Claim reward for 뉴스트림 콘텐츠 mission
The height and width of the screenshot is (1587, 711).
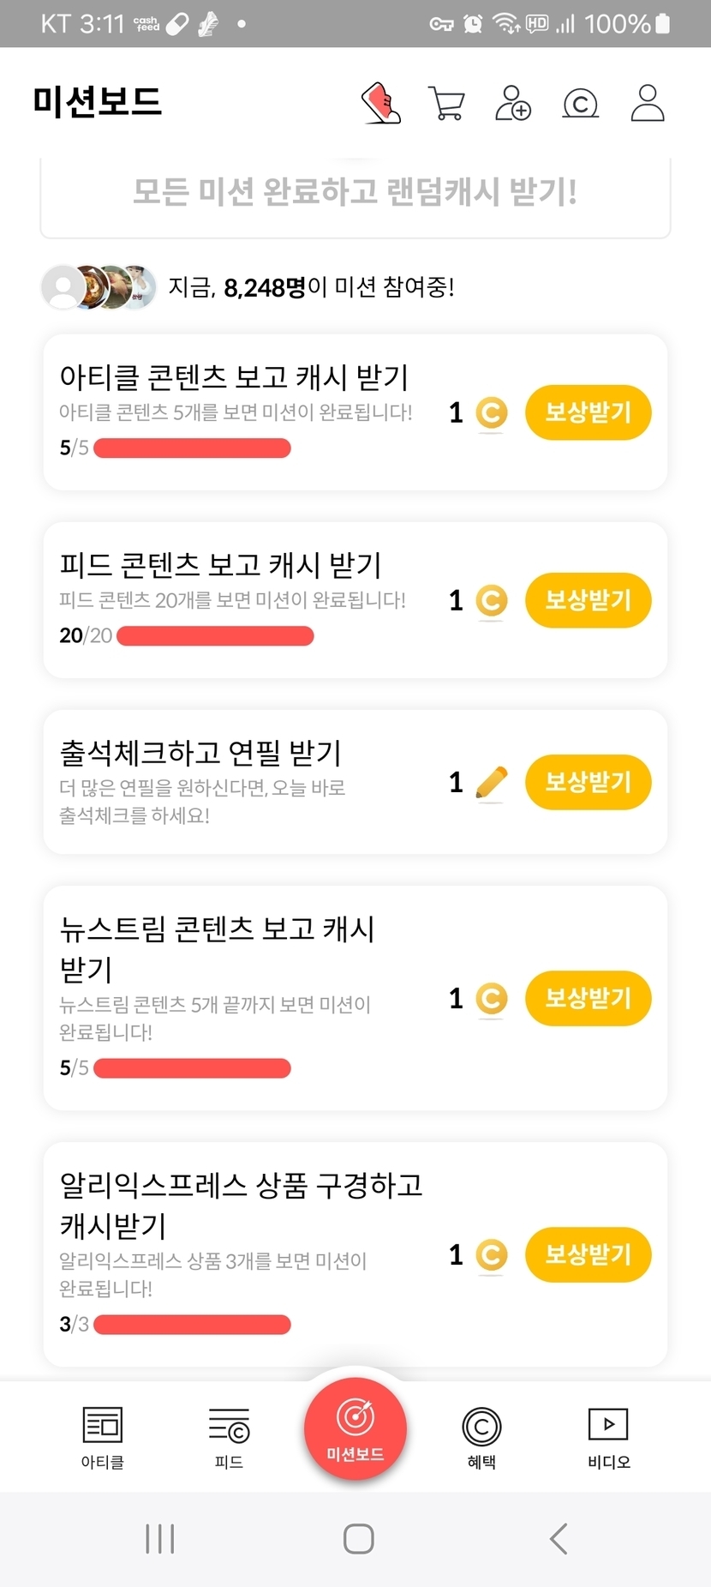(x=588, y=998)
